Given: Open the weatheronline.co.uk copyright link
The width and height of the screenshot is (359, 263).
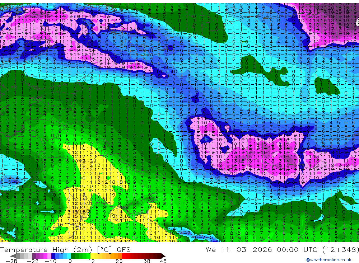Looking at the screenshot, I should coord(329,260).
